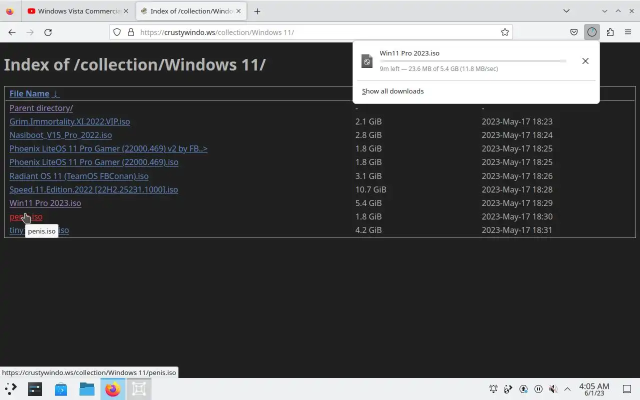Open the tracking protection shield icon

[x=117, y=32]
